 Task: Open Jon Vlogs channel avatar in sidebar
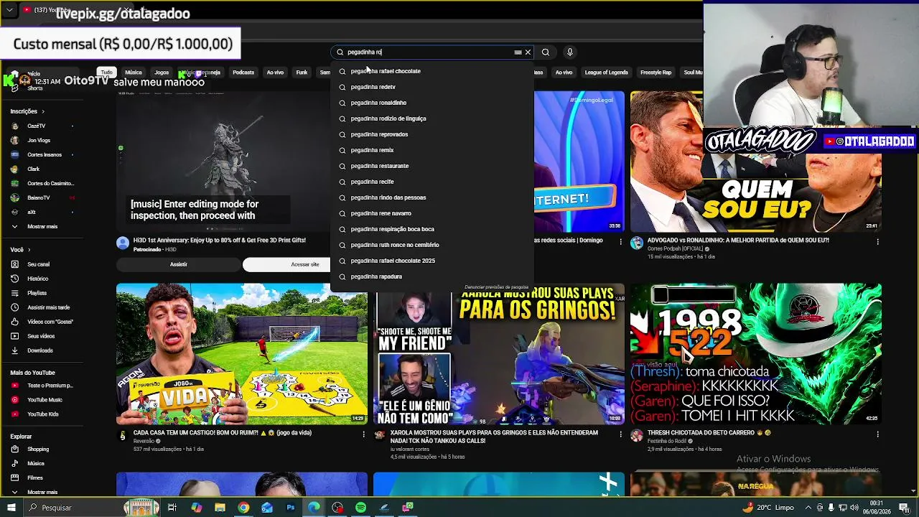tap(14, 141)
